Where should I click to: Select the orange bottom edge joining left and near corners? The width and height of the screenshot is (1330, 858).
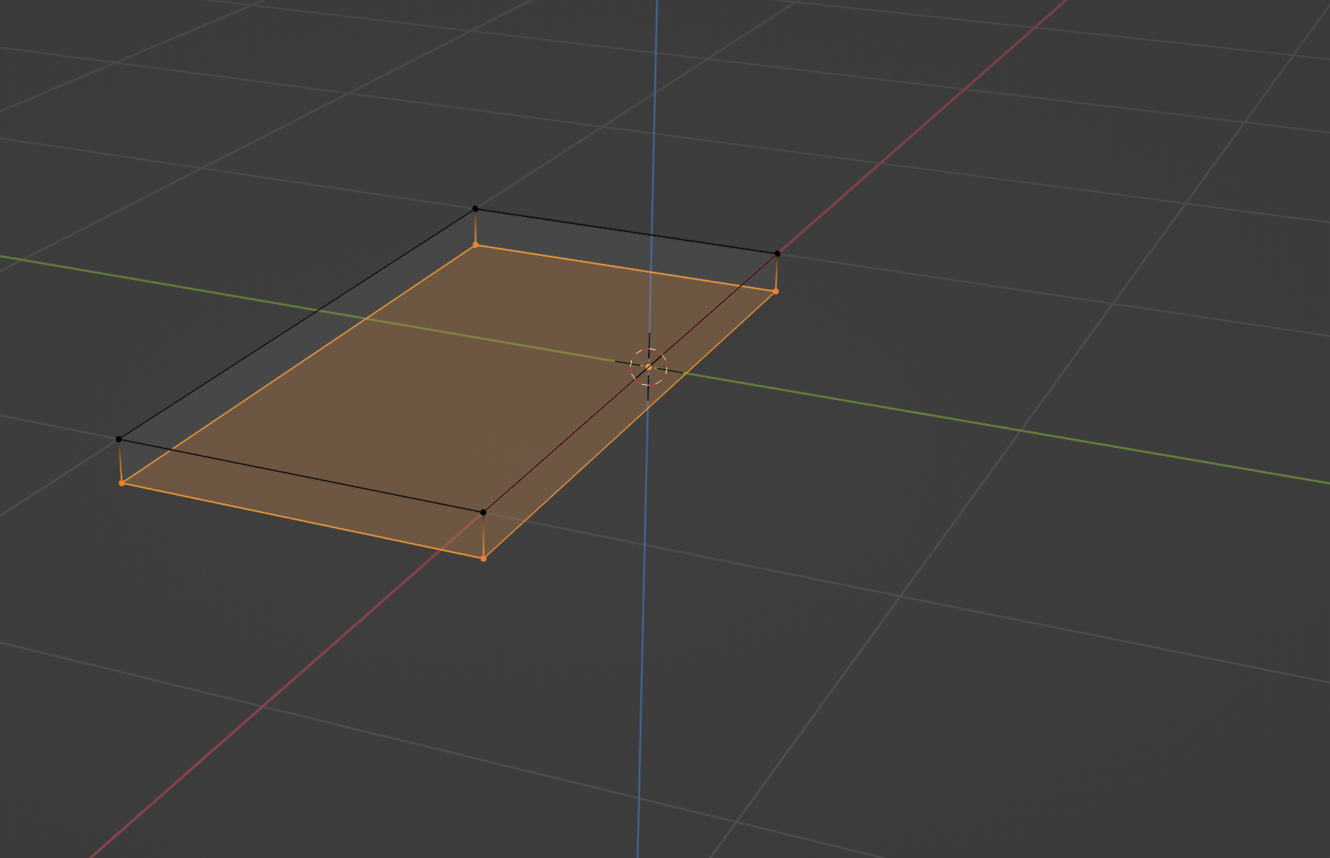tap(302, 520)
